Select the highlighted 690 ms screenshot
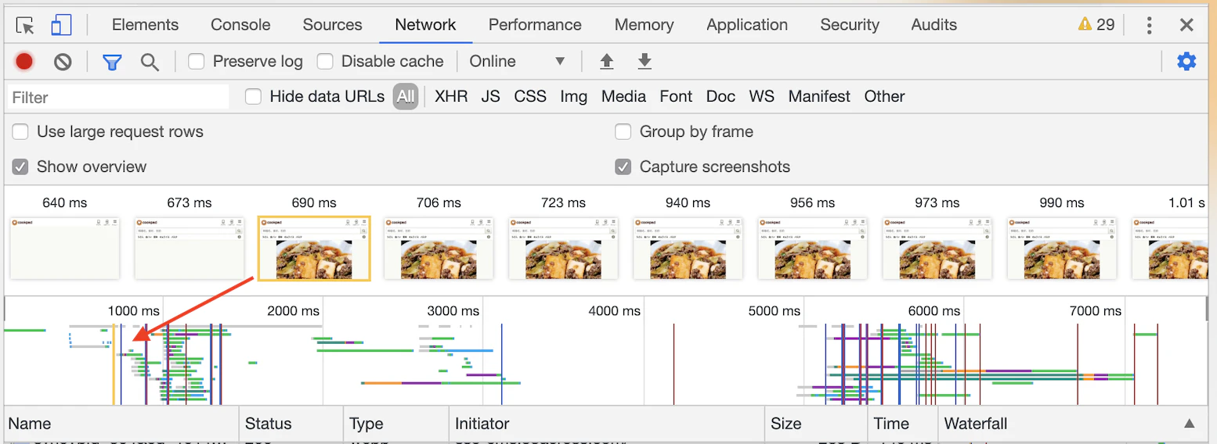The width and height of the screenshot is (1217, 444). tap(314, 248)
